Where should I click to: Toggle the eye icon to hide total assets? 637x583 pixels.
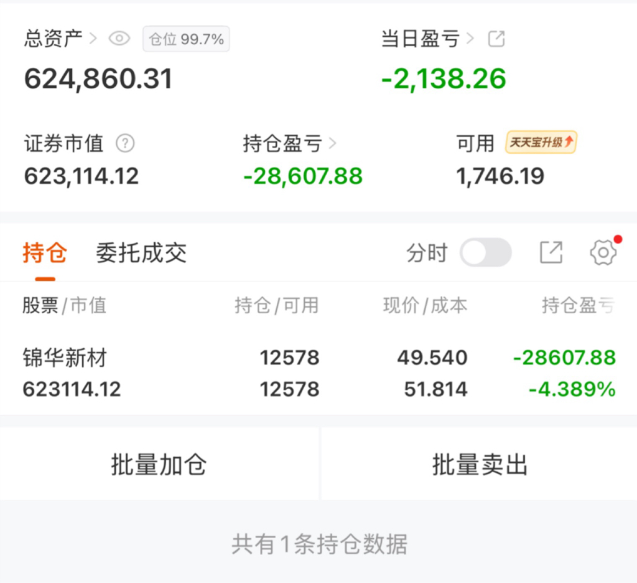[119, 39]
